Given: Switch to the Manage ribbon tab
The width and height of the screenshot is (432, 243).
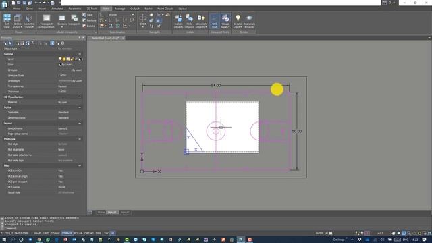Looking at the screenshot, I should point(120,9).
